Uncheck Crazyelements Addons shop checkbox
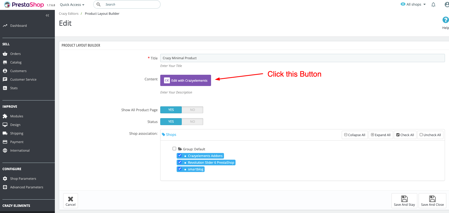Viewport: 449px width, 213px height. pos(180,155)
